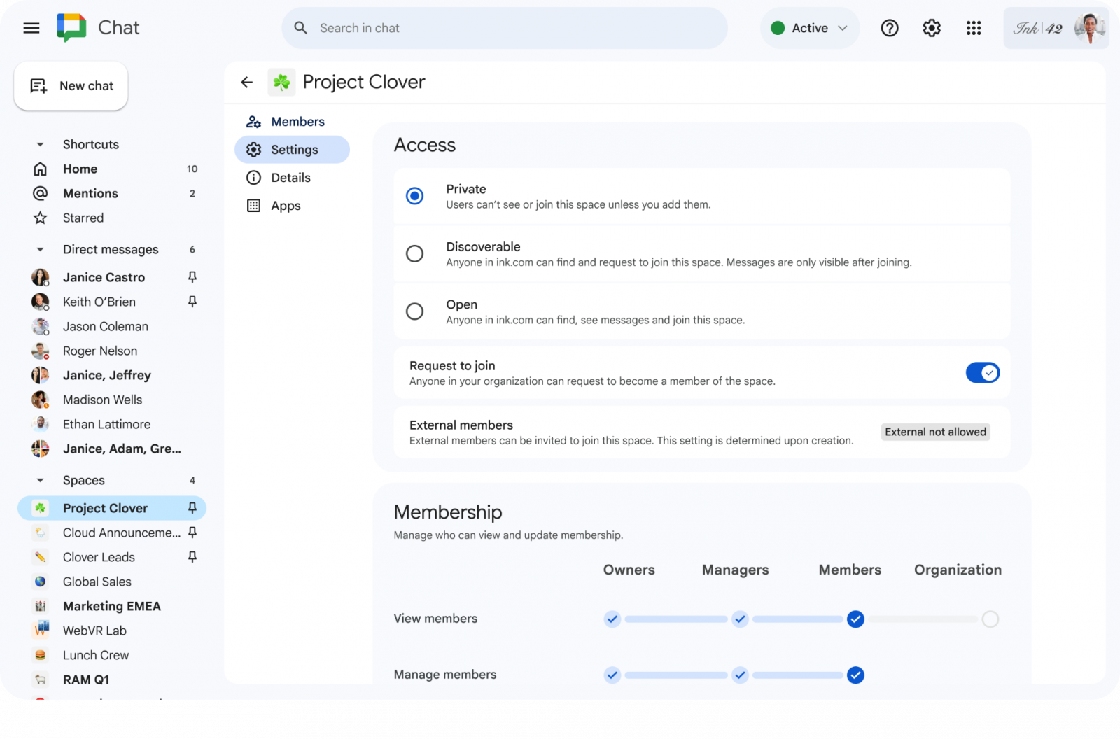
Task: Collapse the Direct messages section
Action: (x=41, y=250)
